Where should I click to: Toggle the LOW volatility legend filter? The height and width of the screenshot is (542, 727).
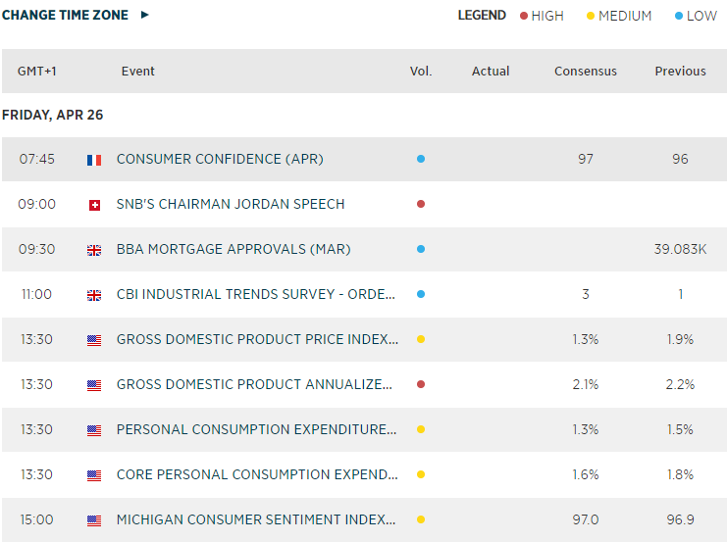pos(696,16)
